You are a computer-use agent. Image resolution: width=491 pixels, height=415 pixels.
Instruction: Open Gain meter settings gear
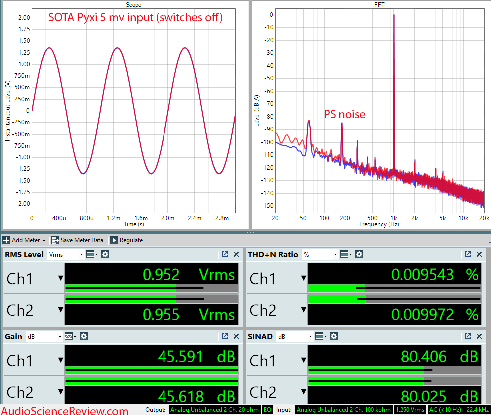point(84,336)
